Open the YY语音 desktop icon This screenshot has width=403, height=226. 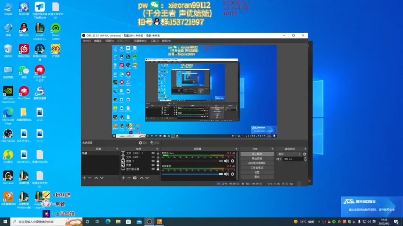coord(56,51)
